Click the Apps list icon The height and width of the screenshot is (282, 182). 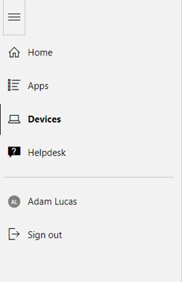pos(14,85)
